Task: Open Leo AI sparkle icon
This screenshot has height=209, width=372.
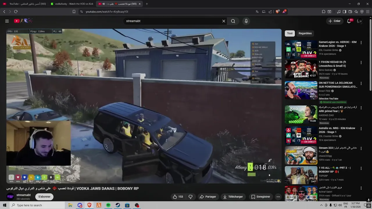Action: click(x=356, y=12)
